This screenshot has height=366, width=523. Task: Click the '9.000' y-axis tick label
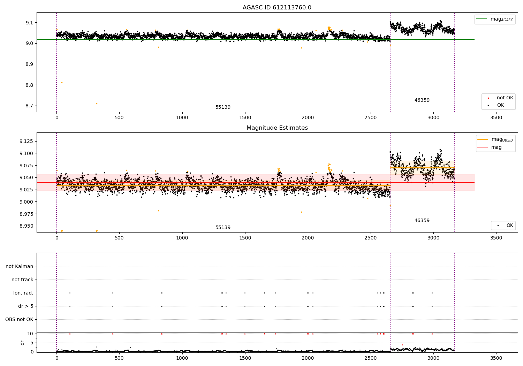point(26,202)
